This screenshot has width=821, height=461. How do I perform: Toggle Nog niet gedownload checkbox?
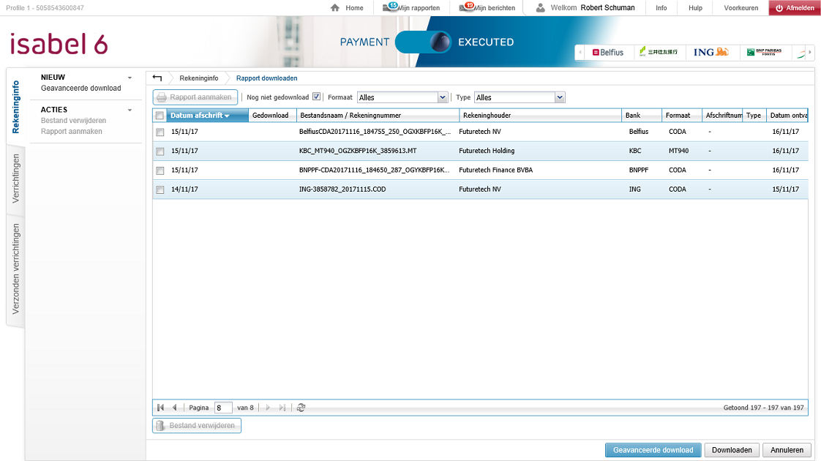[x=316, y=97]
